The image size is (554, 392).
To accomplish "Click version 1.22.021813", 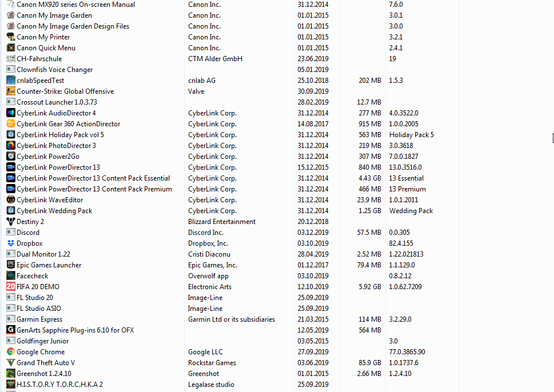I will click(x=406, y=254).
